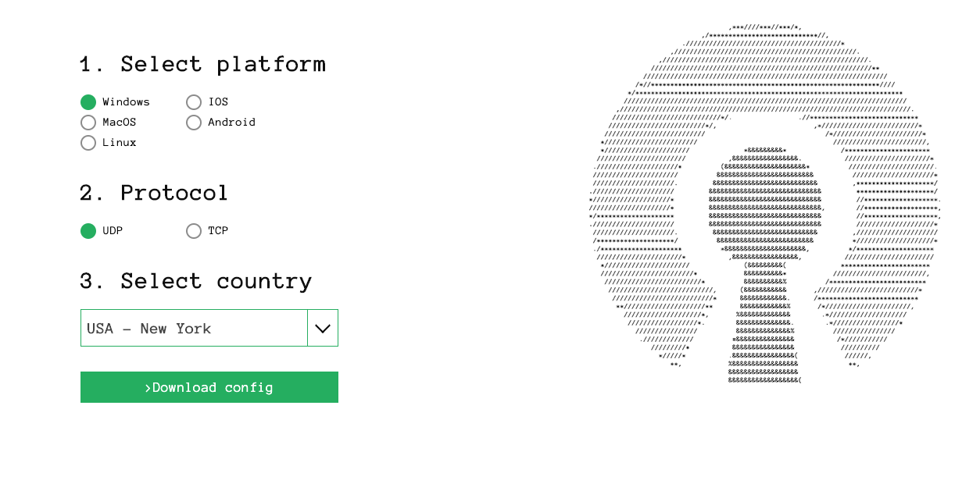
Task: Click the USA – New York country field
Action: (194, 328)
